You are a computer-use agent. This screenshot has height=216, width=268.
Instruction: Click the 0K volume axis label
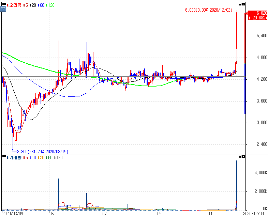[265, 209]
